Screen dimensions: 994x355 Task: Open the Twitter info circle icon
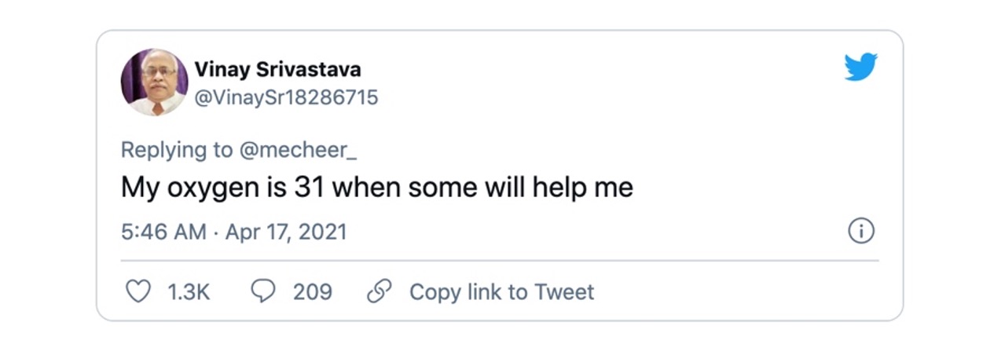(x=862, y=232)
